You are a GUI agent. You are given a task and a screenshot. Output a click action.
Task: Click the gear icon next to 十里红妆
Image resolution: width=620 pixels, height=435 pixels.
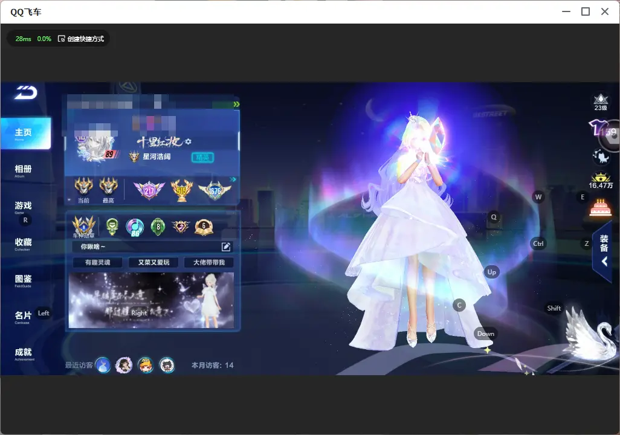(188, 141)
